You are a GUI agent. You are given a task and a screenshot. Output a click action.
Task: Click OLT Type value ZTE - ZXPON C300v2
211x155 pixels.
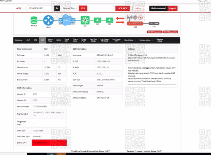[105, 80]
